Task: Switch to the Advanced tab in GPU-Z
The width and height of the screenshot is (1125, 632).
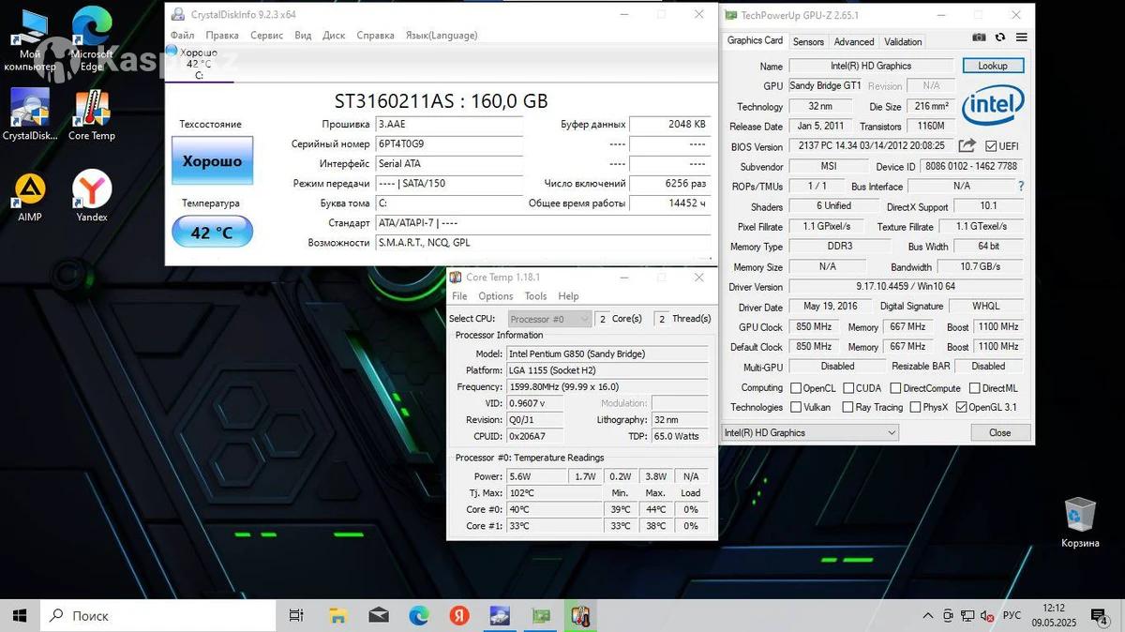Action: [x=854, y=41]
